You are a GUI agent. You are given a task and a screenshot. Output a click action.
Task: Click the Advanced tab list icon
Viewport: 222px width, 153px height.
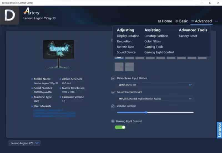point(192,21)
